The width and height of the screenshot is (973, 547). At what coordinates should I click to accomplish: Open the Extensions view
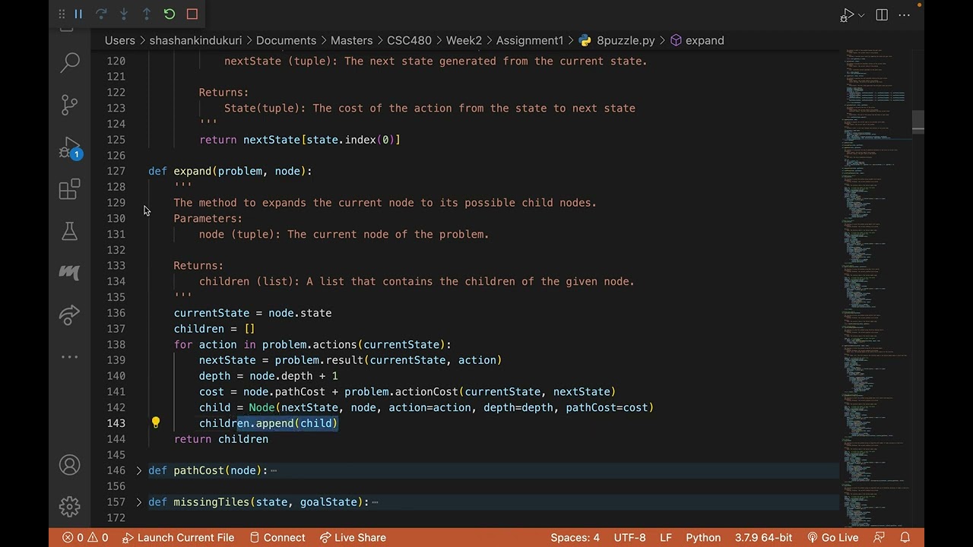[x=70, y=189]
